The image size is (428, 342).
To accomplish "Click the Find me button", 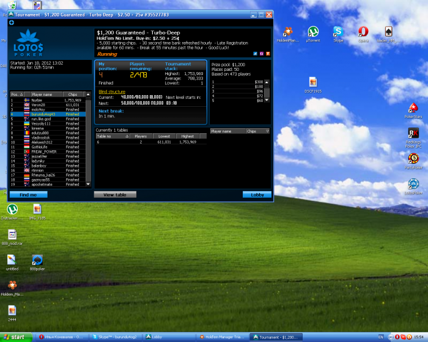I will (x=28, y=194).
